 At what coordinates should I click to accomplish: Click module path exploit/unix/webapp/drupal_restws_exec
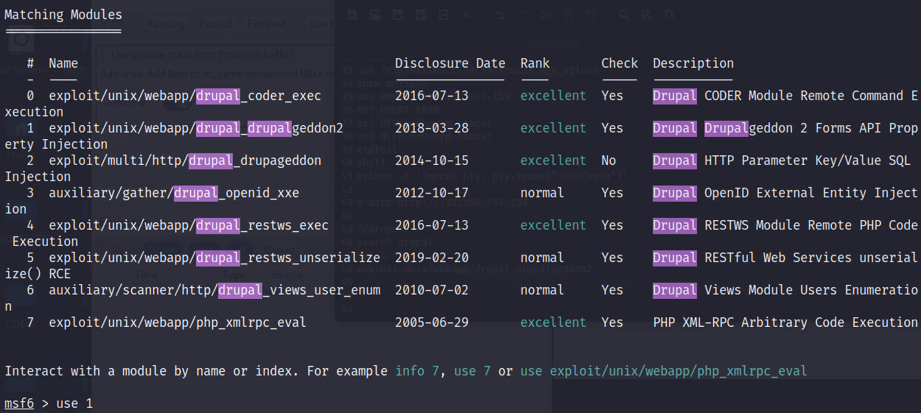click(x=189, y=225)
